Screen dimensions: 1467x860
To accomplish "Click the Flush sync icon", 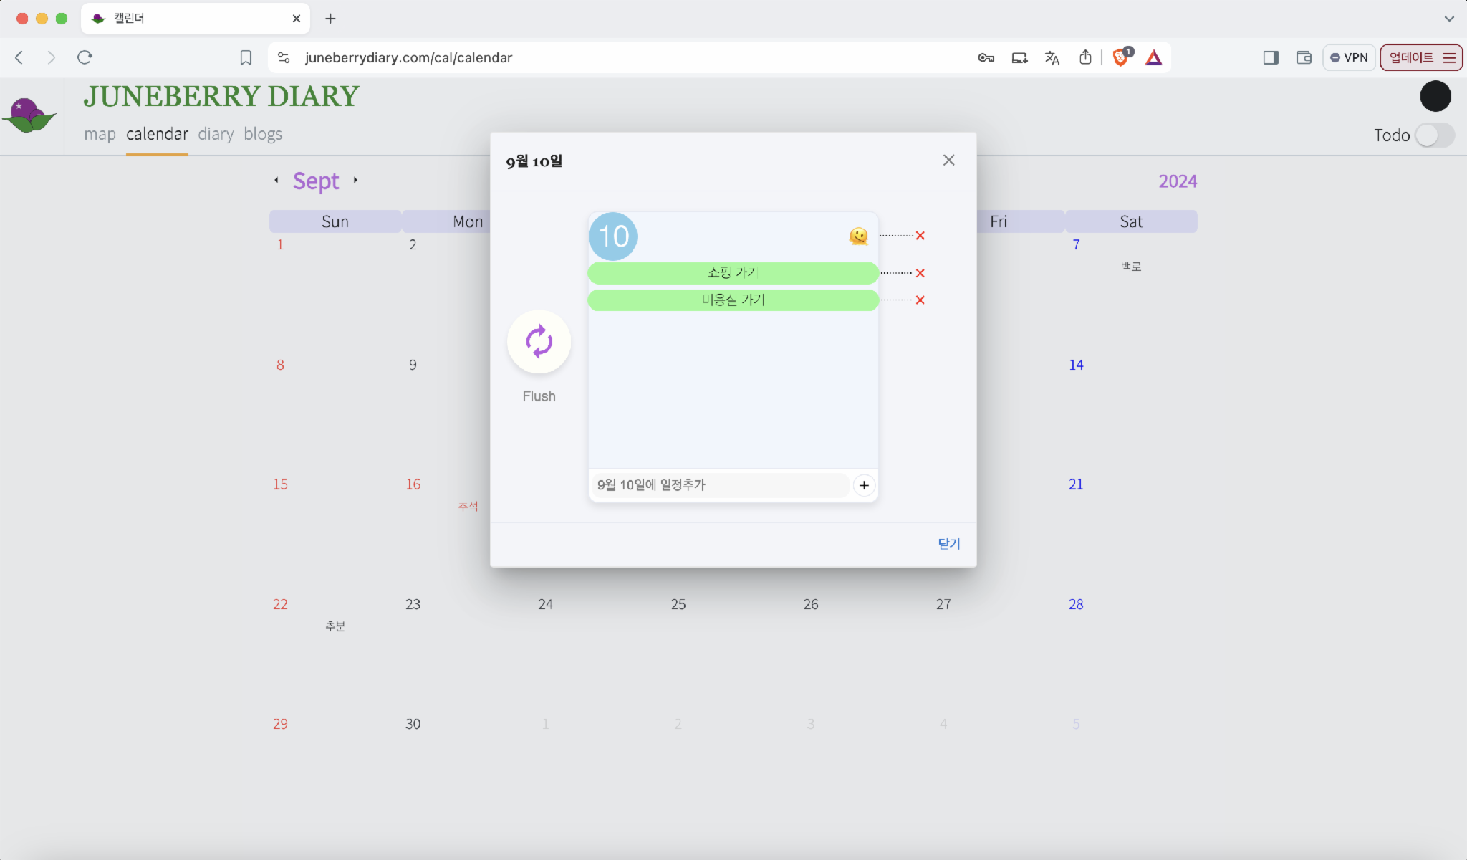I will pos(539,342).
